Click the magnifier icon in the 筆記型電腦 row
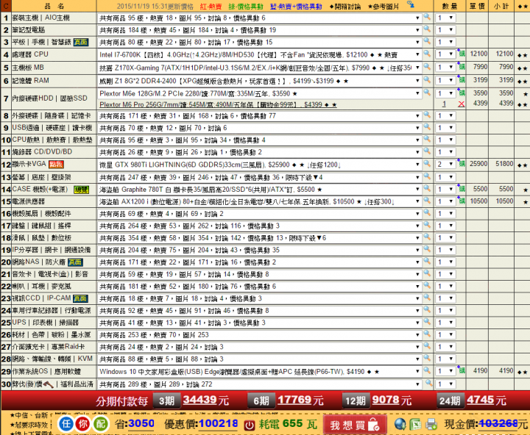This screenshot has height=435, width=530. coord(427,29)
